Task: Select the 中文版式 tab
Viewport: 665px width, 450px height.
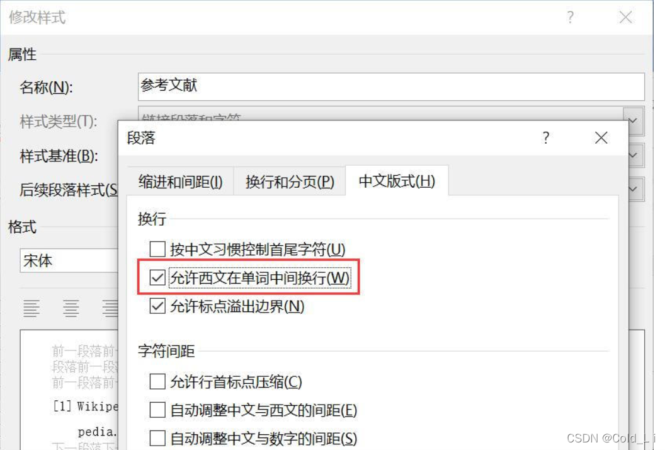Action: click(x=397, y=181)
